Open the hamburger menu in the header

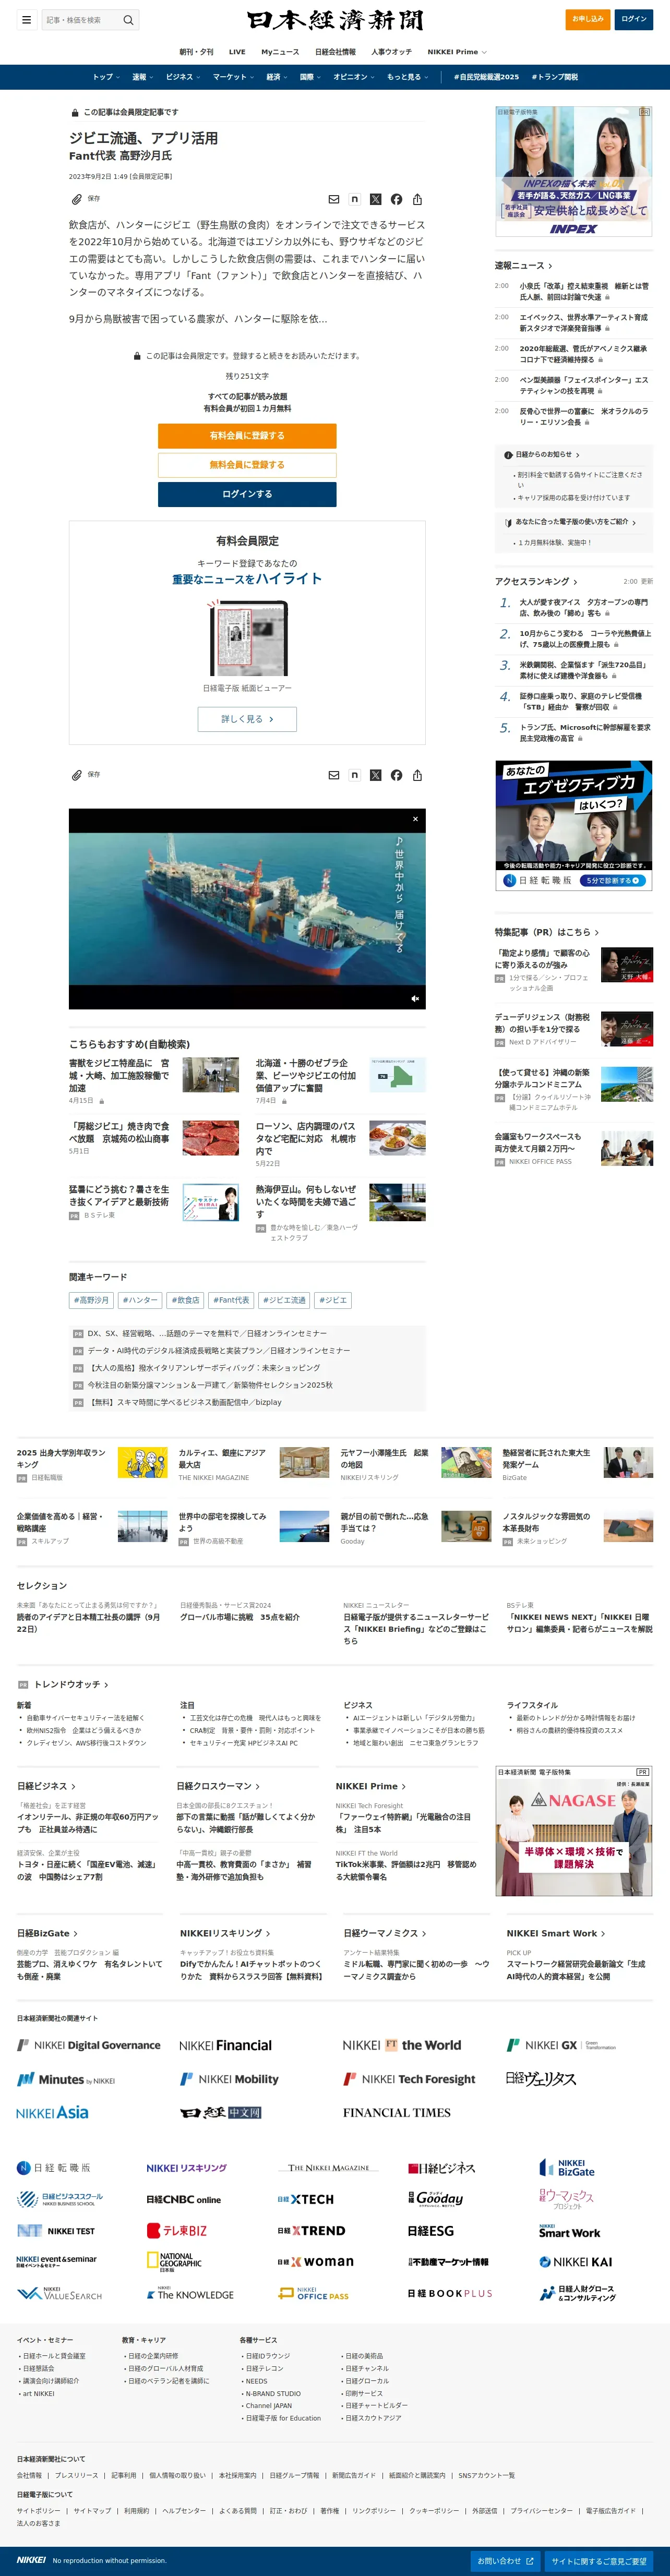click(x=26, y=20)
